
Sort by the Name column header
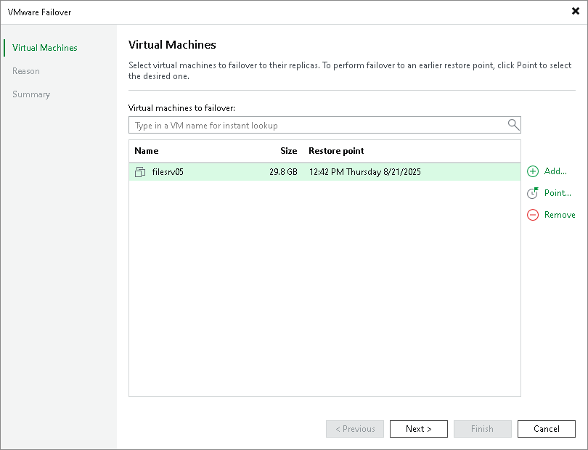coord(147,151)
